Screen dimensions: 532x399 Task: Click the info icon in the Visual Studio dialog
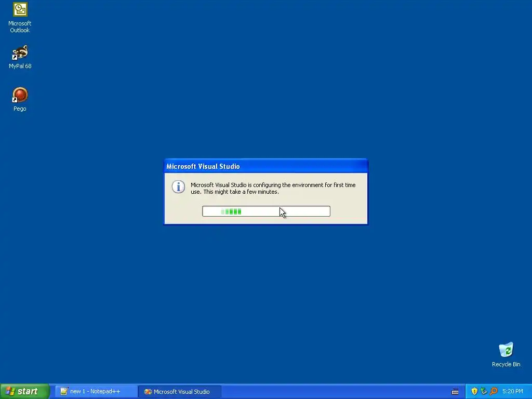point(179,187)
